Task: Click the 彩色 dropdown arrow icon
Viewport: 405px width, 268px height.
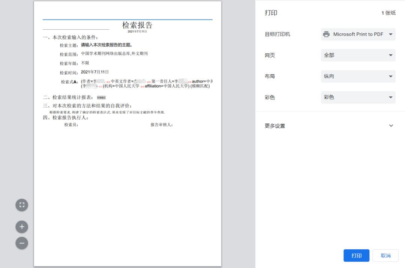Action: pyautogui.click(x=390, y=97)
